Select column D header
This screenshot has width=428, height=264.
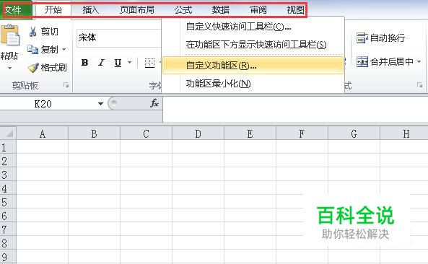198,133
